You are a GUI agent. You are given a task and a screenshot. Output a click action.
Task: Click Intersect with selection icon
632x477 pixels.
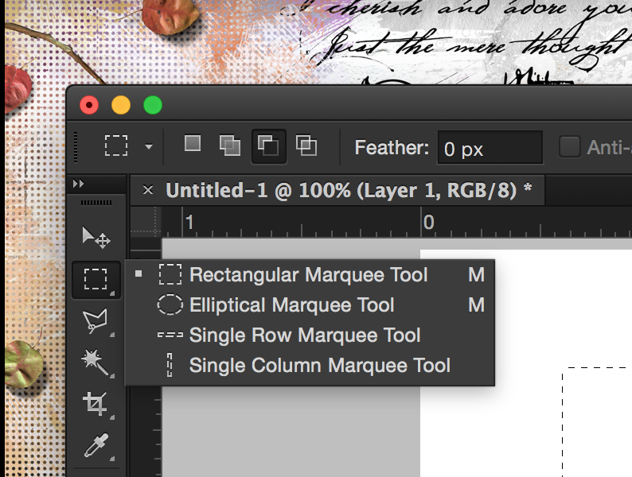click(306, 145)
